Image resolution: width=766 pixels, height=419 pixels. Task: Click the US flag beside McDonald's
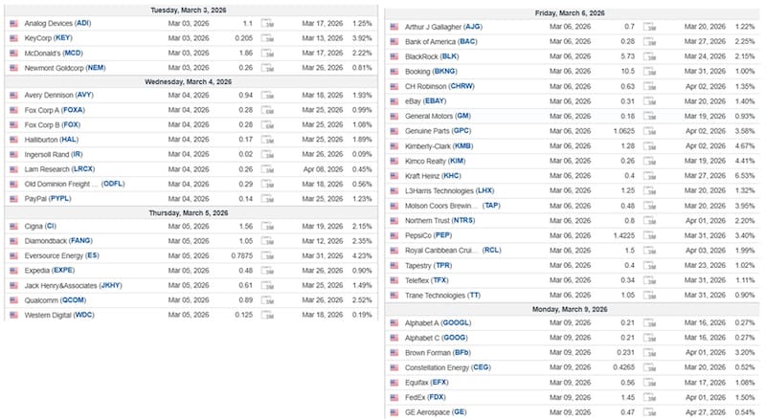click(x=13, y=53)
